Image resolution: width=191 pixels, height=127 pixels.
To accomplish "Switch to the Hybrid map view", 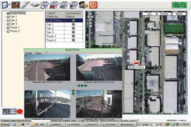I will (179, 14).
